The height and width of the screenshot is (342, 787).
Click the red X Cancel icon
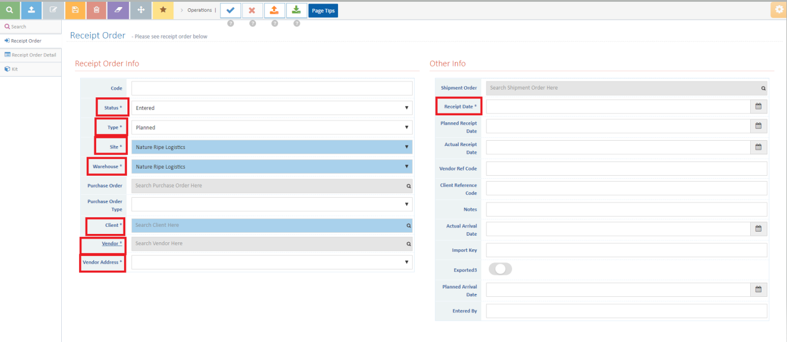(x=252, y=10)
